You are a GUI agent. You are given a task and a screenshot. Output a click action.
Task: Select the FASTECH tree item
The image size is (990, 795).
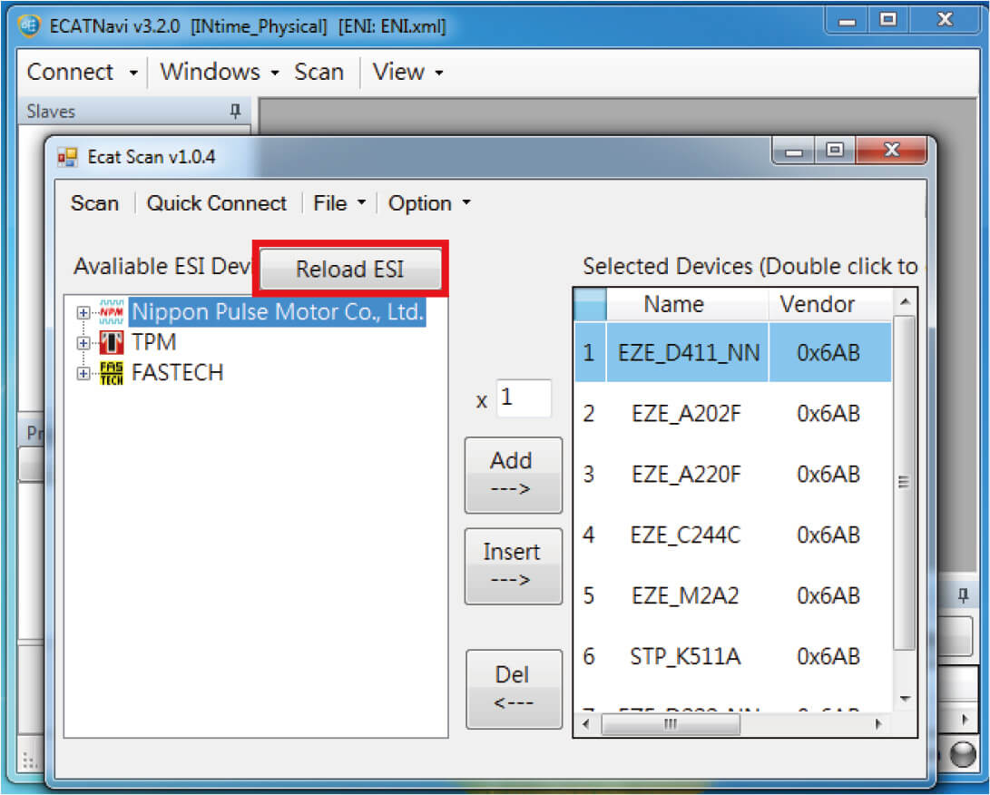(178, 373)
